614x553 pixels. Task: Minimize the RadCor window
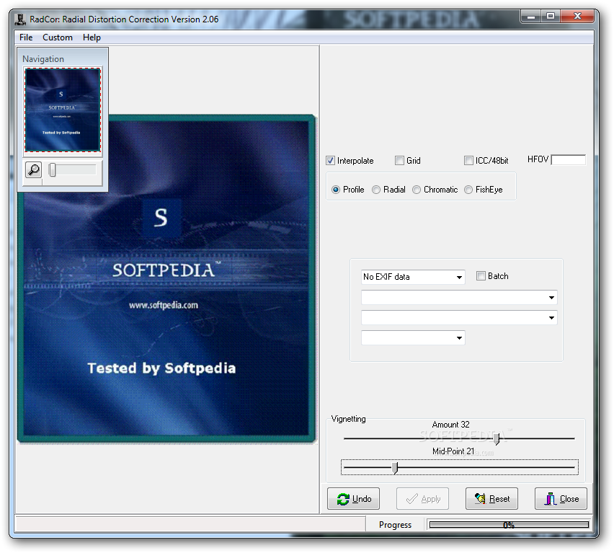tap(531, 17)
